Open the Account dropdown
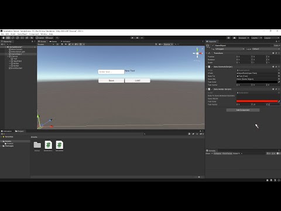Image resolution: width=281 pixels, height=211 pixels. (244, 38)
